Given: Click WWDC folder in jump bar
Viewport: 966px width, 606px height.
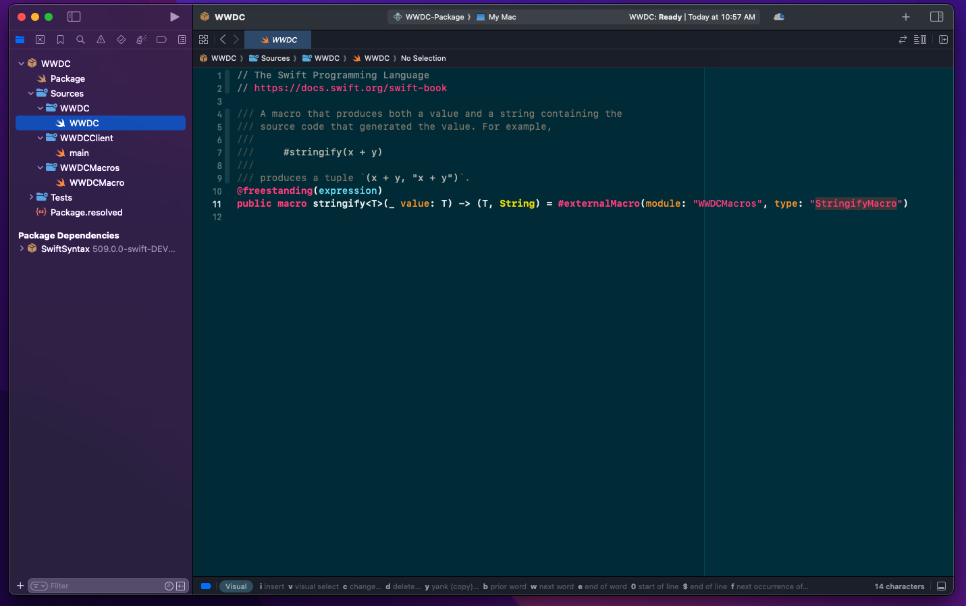Looking at the screenshot, I should 321,58.
